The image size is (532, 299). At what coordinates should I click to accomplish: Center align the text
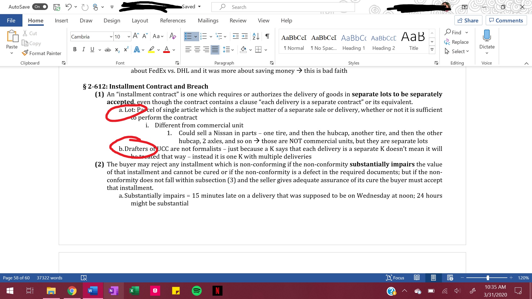tap(197, 50)
